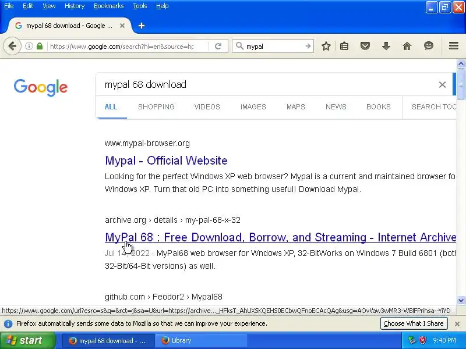Image resolution: width=466 pixels, height=349 pixels.
Task: Click the scrollbar up arrow
Action: 461,64
